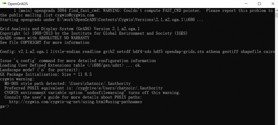Click the Config: v2.1.a2.oga.1 line
The height and width of the screenshot is (125, 278).
(137, 52)
